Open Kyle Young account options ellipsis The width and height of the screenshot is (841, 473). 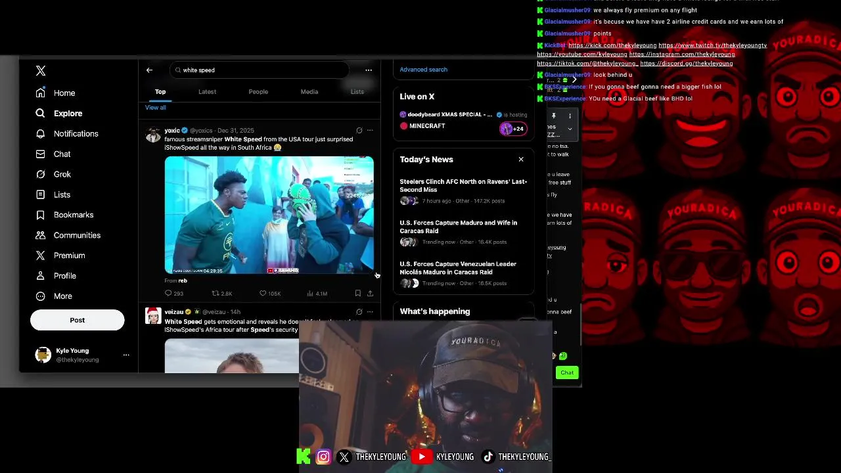pos(126,355)
